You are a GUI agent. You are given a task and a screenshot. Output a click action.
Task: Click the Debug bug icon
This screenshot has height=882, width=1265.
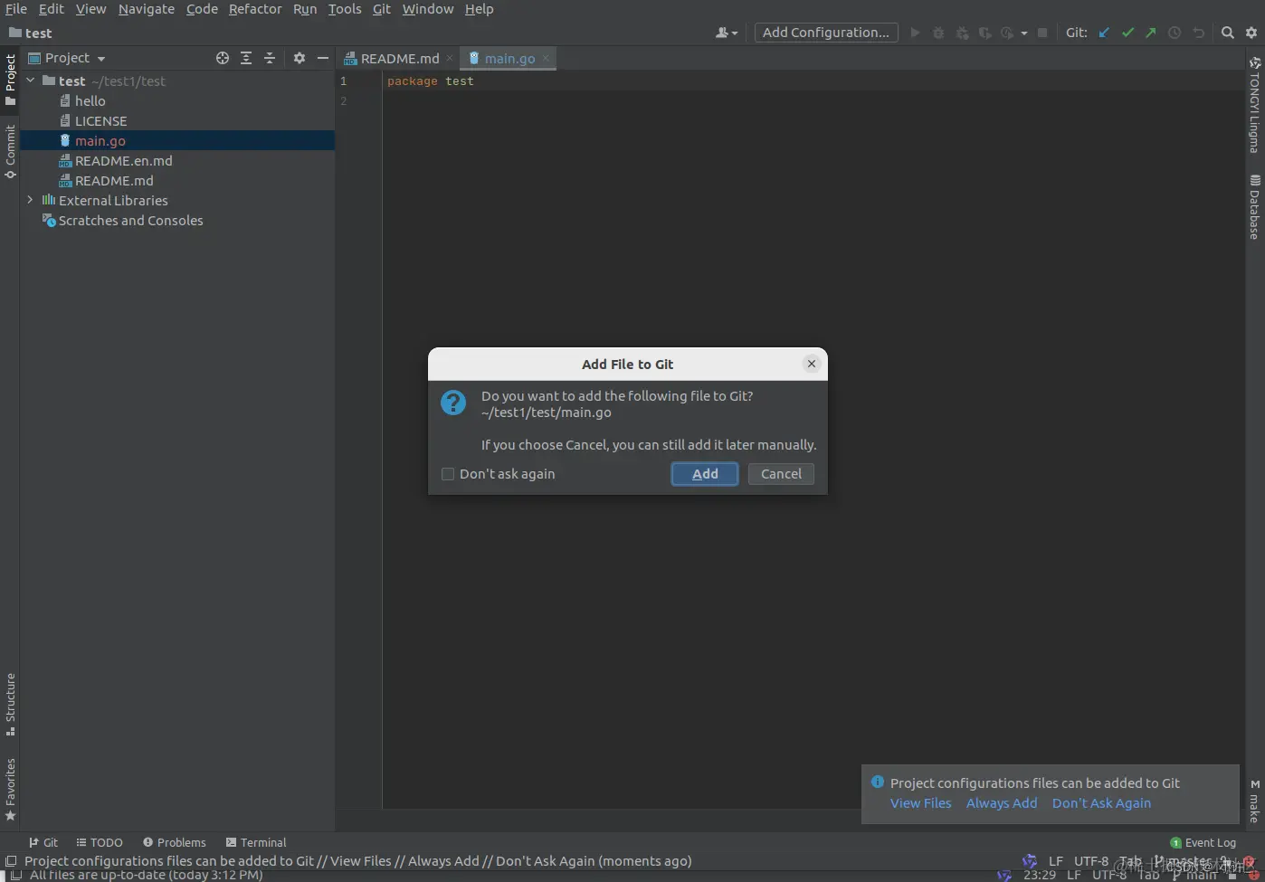(x=938, y=33)
